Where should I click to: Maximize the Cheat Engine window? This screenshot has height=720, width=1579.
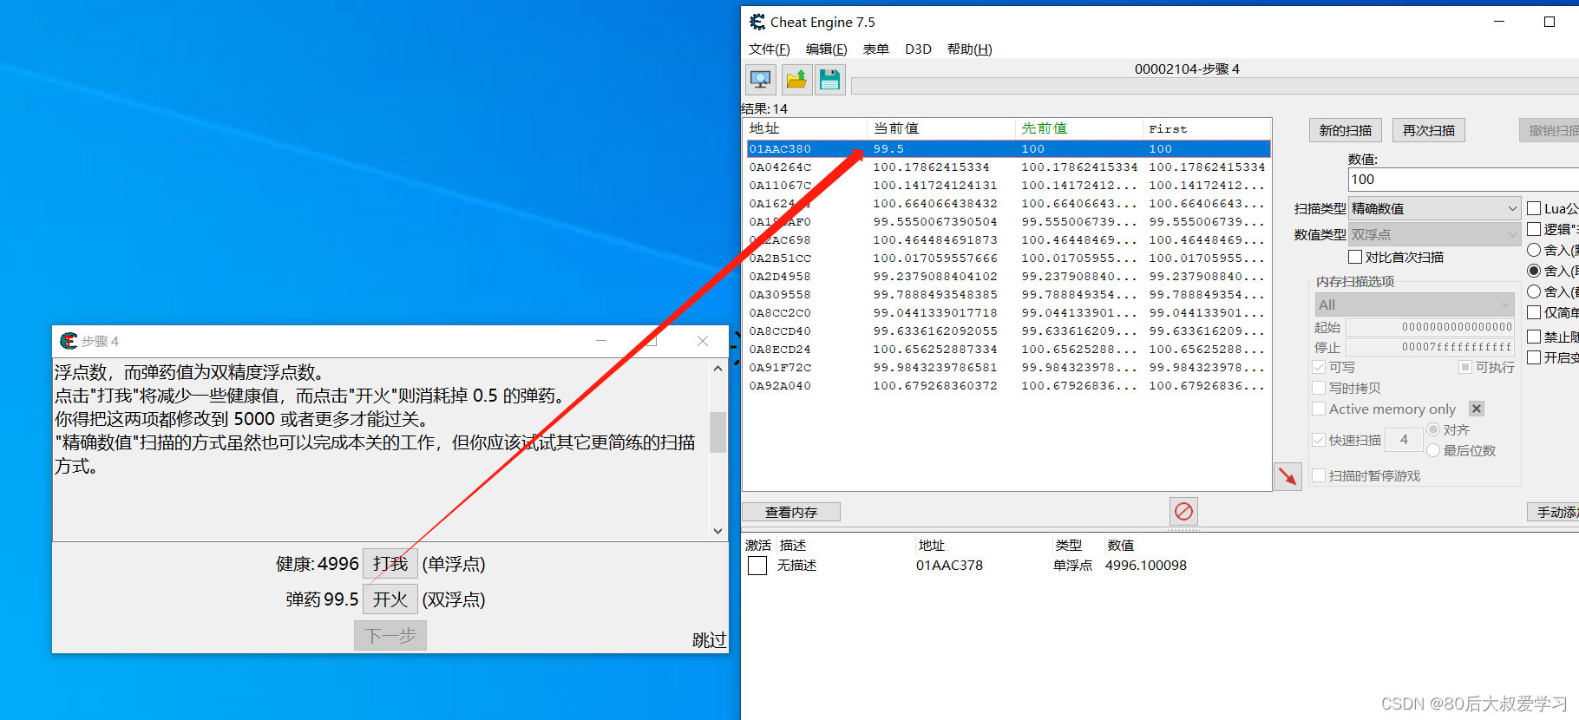point(1550,22)
